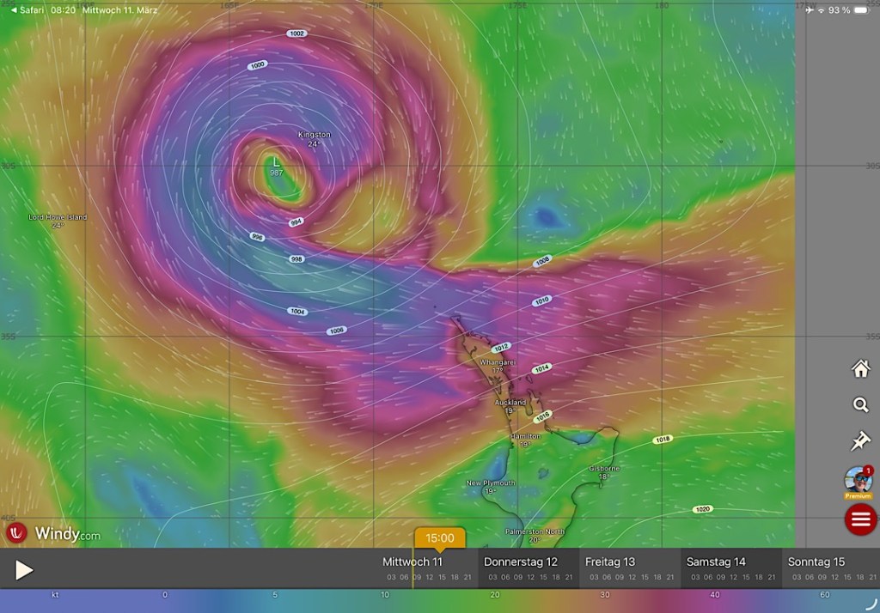
Task: Tap the home icon on right sidebar
Action: (860, 368)
